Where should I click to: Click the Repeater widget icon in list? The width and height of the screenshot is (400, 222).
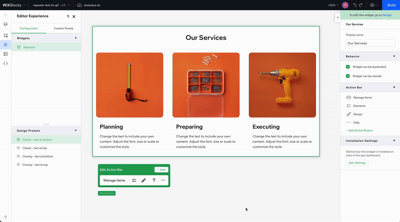coord(18,47)
